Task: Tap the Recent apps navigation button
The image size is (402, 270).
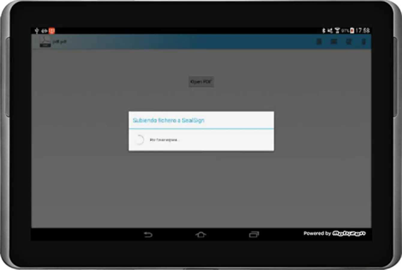Action: pyautogui.click(x=254, y=234)
